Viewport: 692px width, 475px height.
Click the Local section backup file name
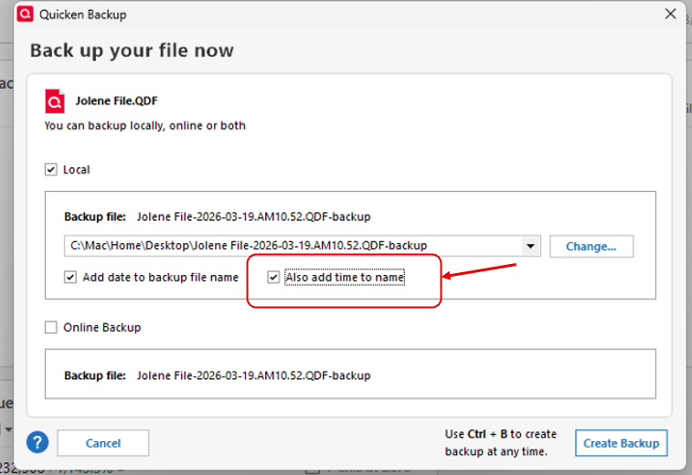254,216
